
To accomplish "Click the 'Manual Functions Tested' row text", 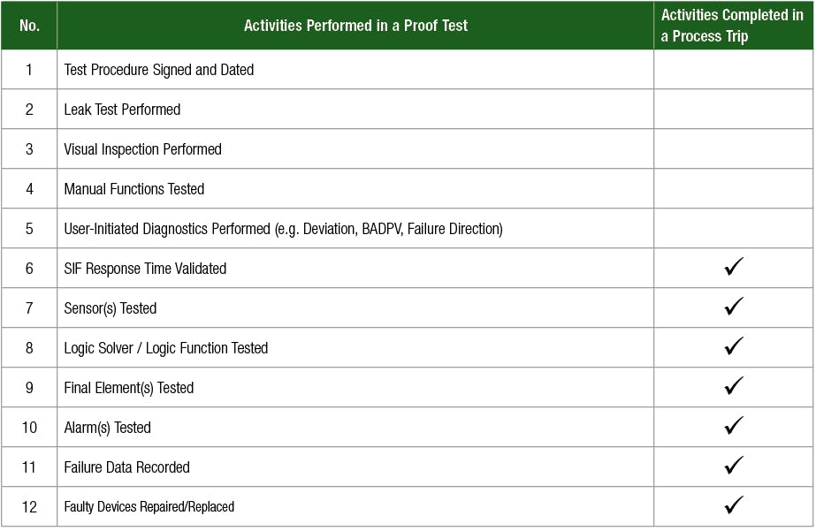I will 133,189.
